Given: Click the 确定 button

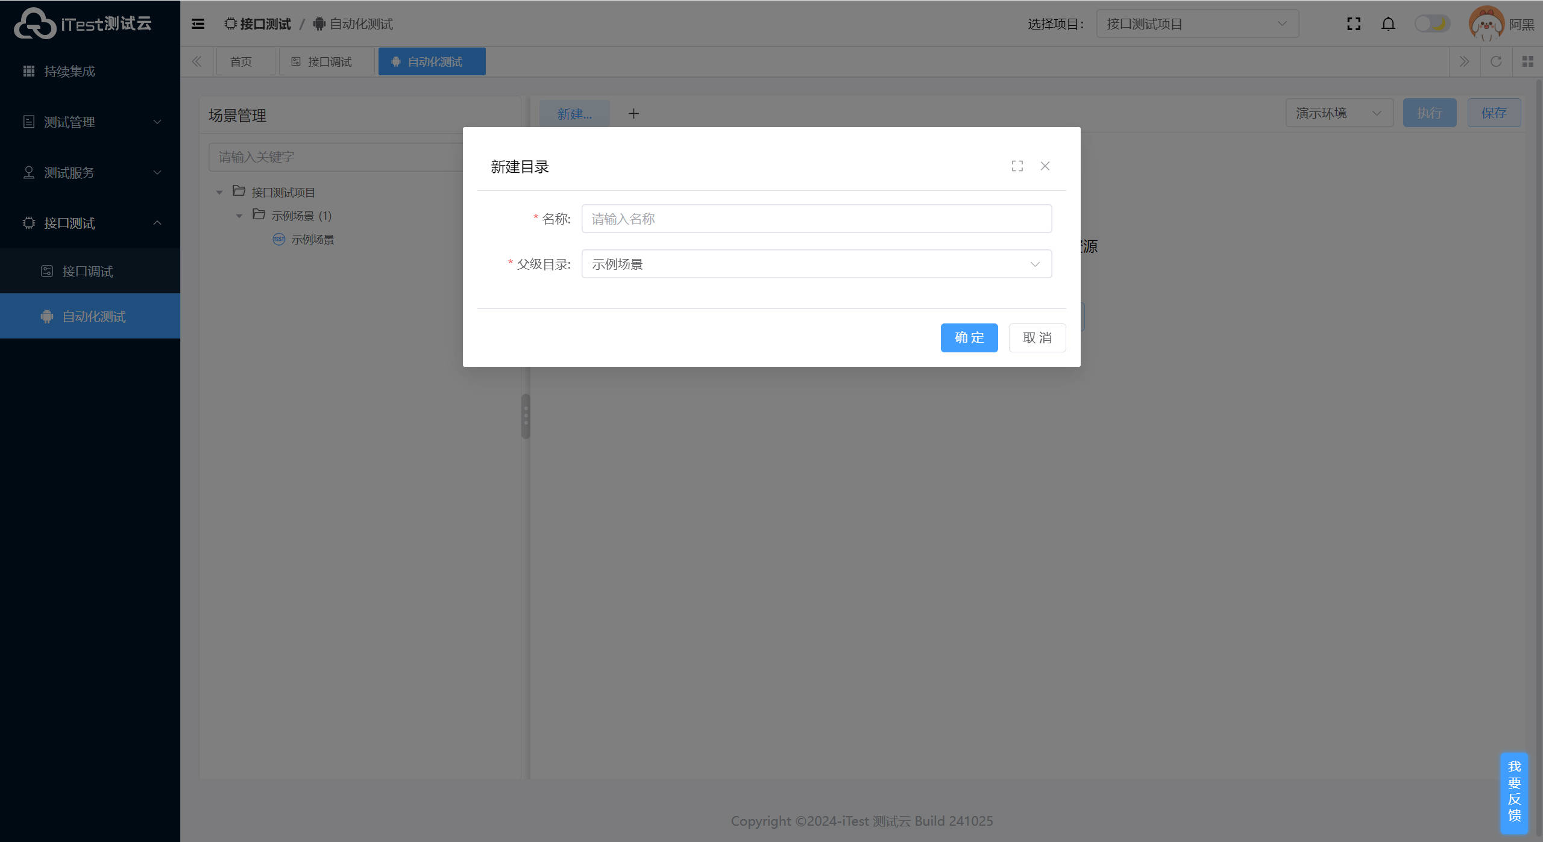Looking at the screenshot, I should (969, 338).
